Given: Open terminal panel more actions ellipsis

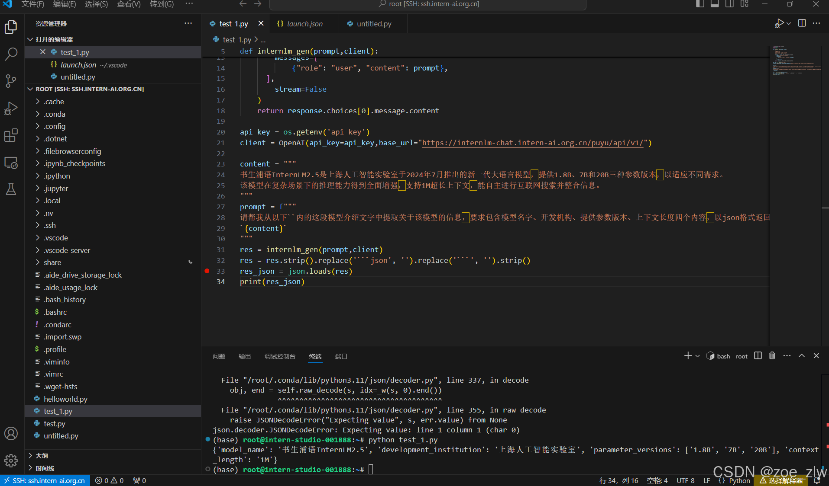Looking at the screenshot, I should click(787, 355).
